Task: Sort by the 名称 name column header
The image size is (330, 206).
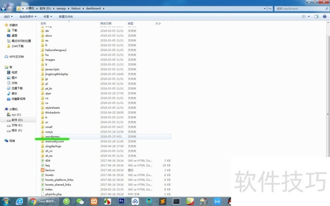Action: [69, 23]
